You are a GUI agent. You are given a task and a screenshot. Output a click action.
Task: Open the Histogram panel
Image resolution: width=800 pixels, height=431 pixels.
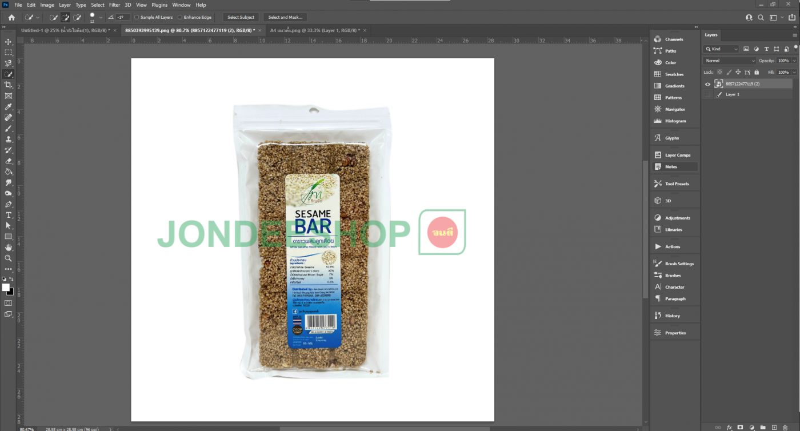pyautogui.click(x=675, y=121)
